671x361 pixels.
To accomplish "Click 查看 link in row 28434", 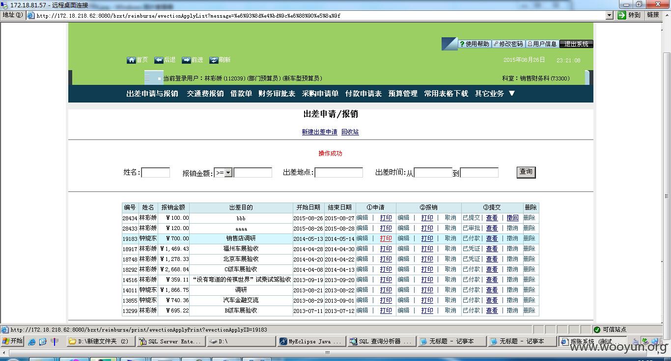I will tap(492, 218).
